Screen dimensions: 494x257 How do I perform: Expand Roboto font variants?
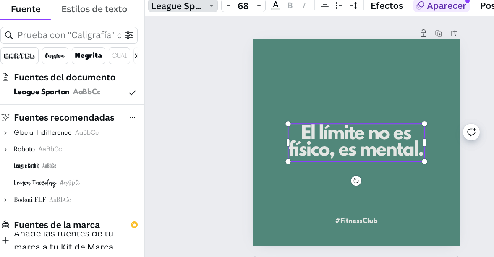[5, 149]
